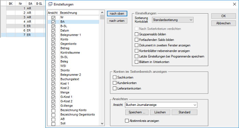Click the list scroll up arrow
The height and width of the screenshot is (128, 239).
coord(102,13)
